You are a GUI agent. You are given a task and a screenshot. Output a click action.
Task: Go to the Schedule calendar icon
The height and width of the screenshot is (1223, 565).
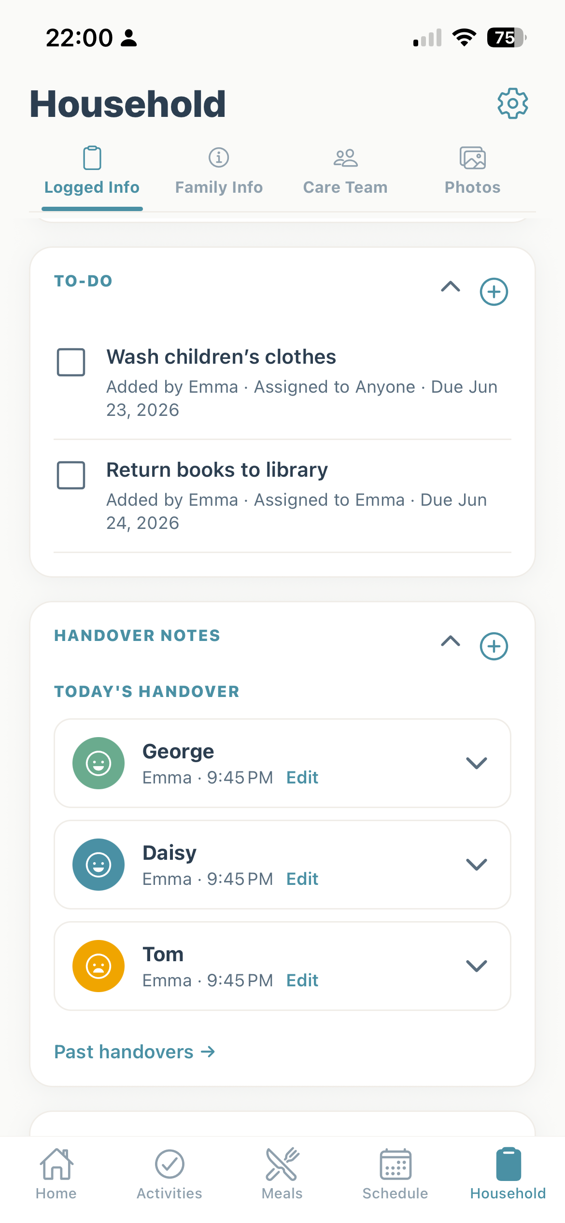(395, 1164)
